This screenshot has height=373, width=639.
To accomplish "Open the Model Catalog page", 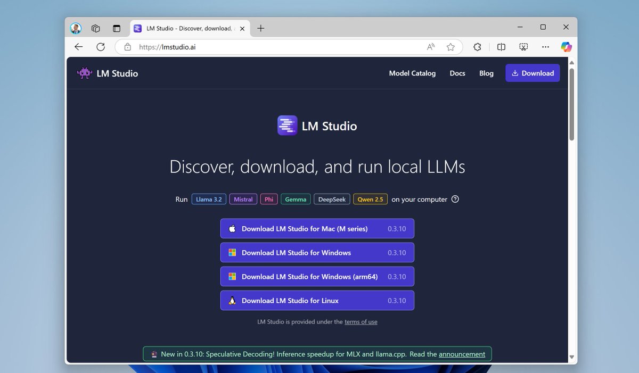I will (412, 73).
